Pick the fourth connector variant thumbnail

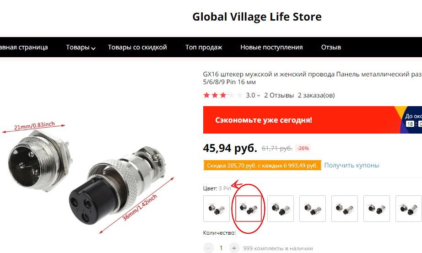click(x=313, y=209)
